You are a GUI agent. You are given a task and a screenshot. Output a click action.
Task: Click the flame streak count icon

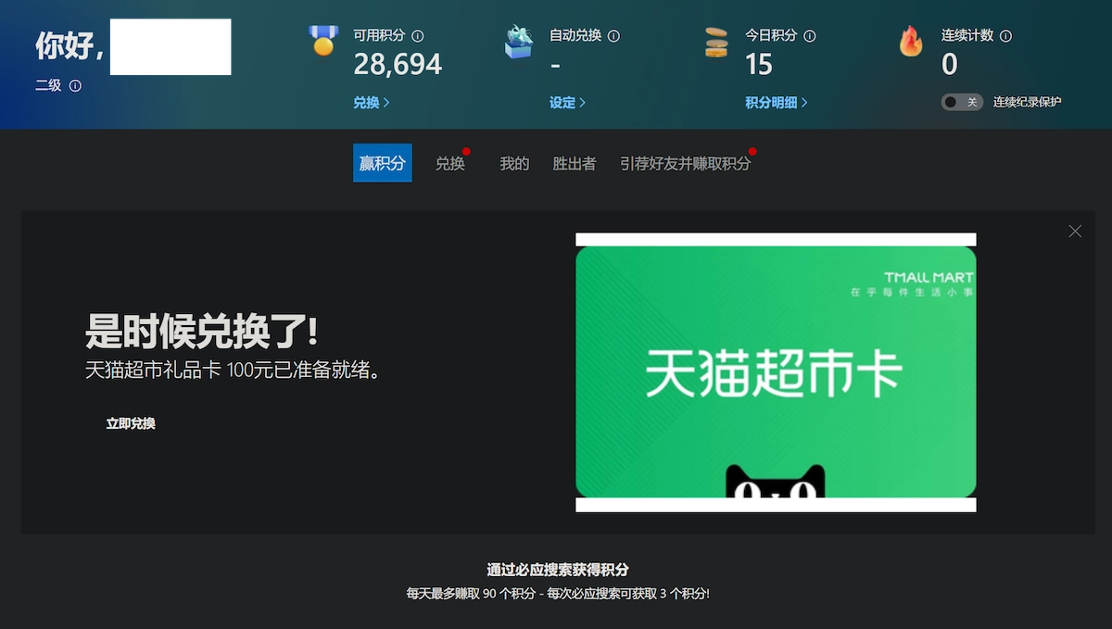pyautogui.click(x=911, y=41)
